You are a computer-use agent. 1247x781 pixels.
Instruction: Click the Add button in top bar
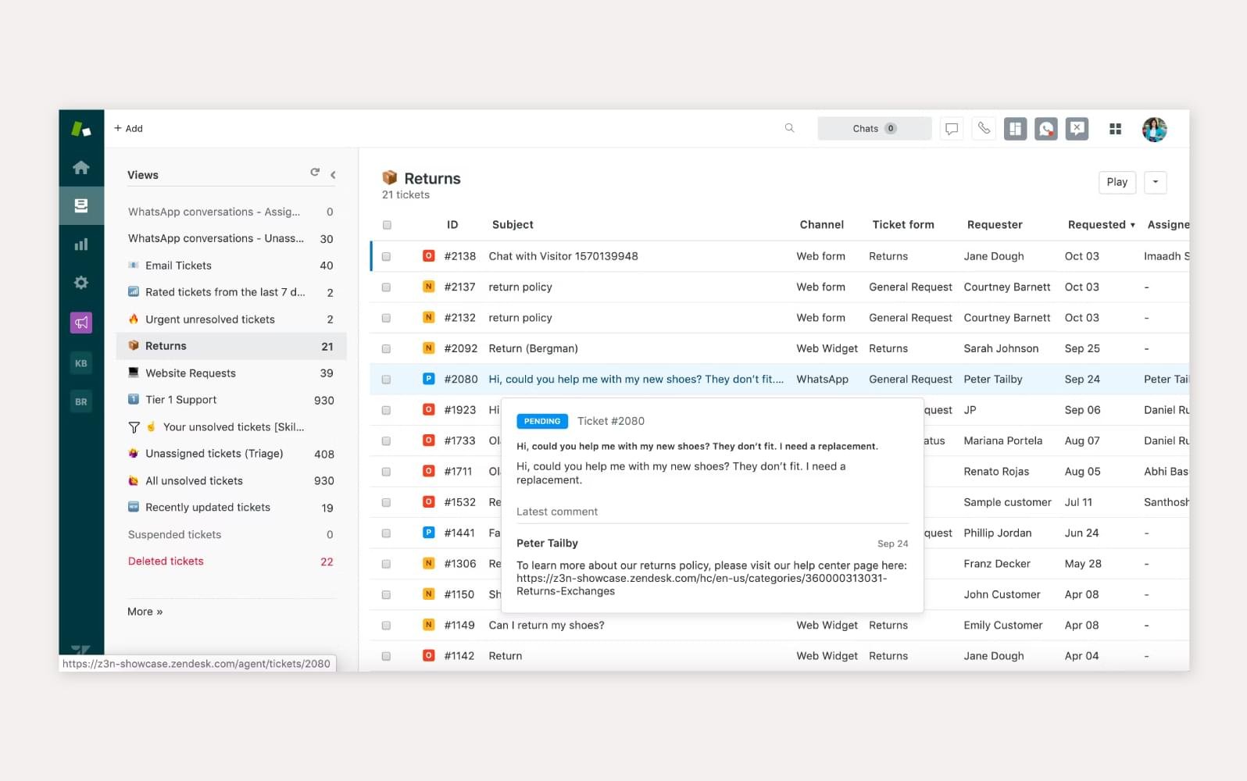[129, 128]
